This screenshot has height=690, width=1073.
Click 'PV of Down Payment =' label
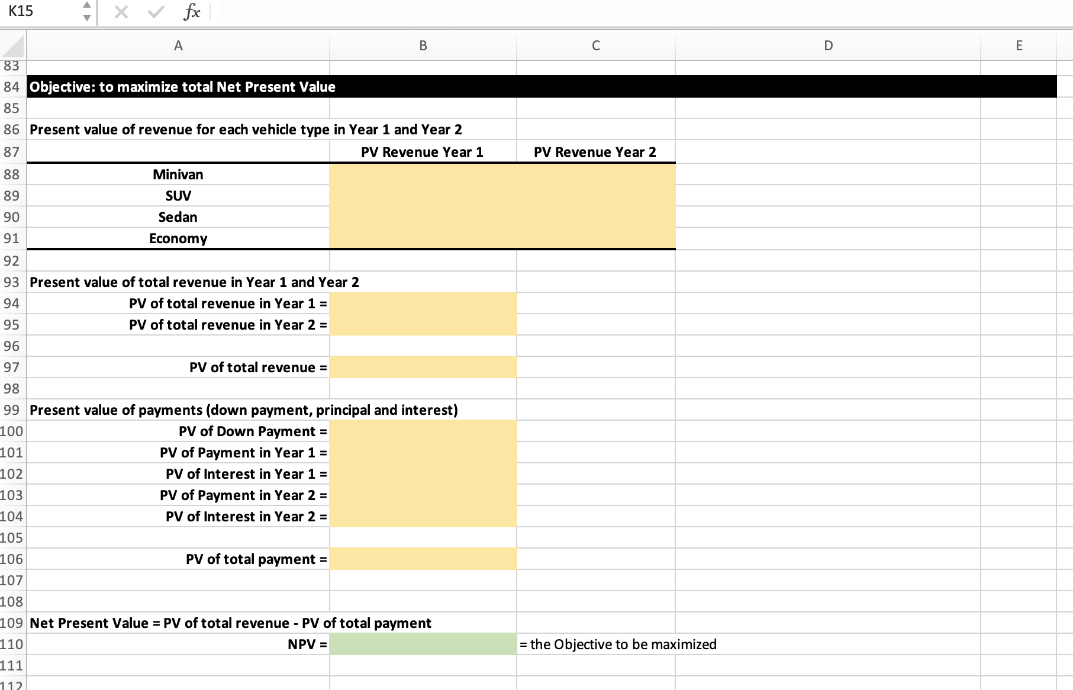point(253,431)
